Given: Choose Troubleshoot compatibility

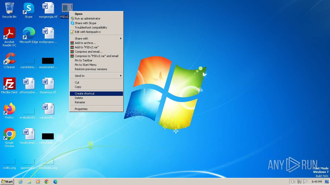Looking at the screenshot, I should tap(96, 27).
